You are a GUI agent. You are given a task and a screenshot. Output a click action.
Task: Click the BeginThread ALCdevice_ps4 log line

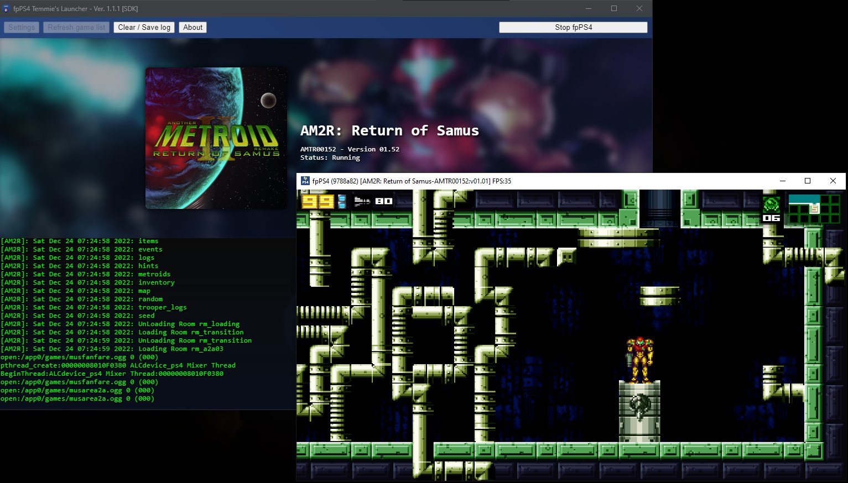tap(112, 374)
